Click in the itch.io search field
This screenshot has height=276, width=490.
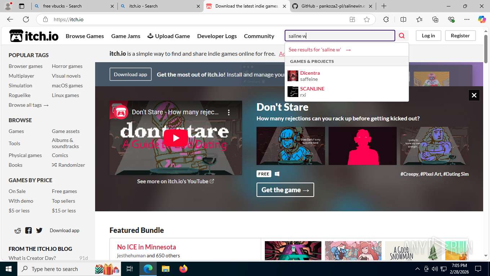[340, 36]
